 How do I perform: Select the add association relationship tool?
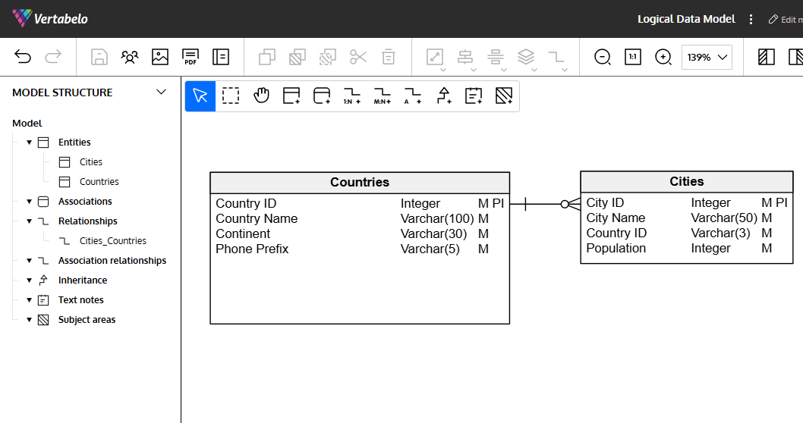tap(413, 96)
